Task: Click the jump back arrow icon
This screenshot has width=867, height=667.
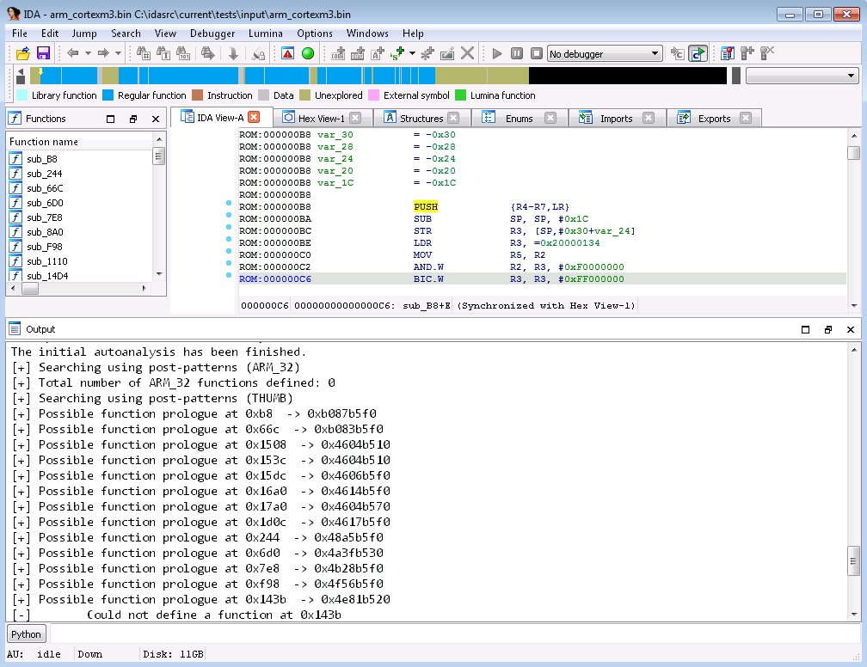Action: click(x=72, y=53)
